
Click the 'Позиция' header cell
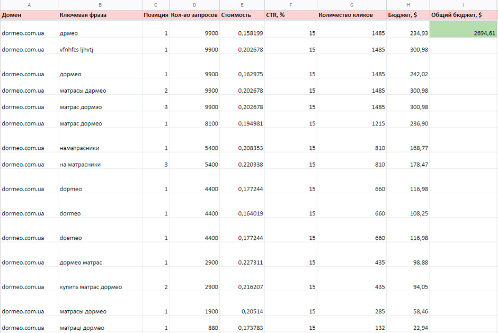click(156, 15)
